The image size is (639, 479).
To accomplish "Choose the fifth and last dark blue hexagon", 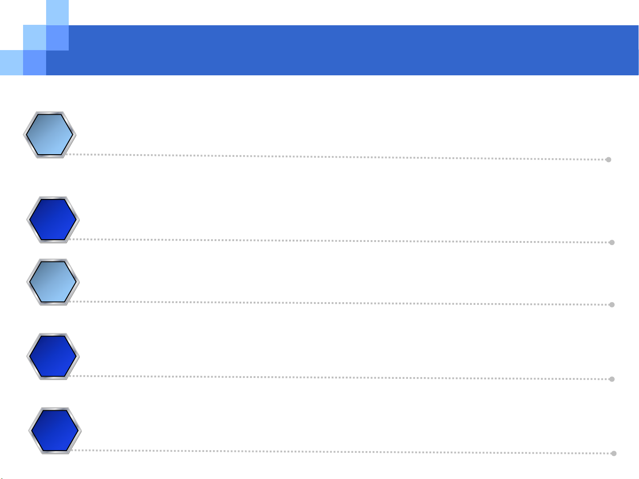I will (x=55, y=431).
